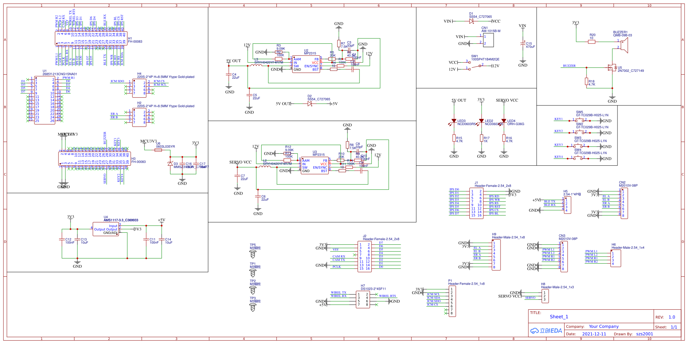Click the R15 4.7K resistor symbol

coord(454,138)
